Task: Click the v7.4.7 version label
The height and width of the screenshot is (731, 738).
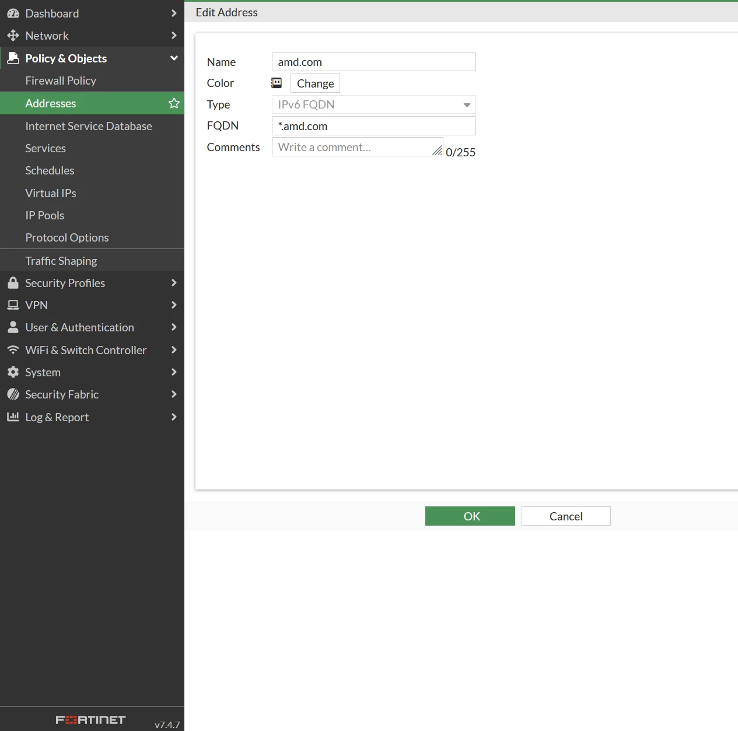Action: (167, 725)
